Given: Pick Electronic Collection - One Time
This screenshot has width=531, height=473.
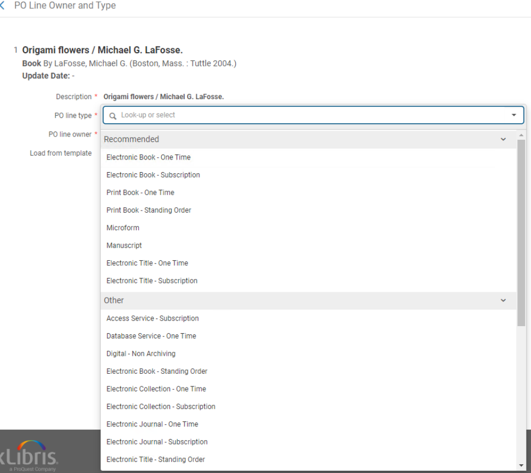Looking at the screenshot, I should coord(308,389).
